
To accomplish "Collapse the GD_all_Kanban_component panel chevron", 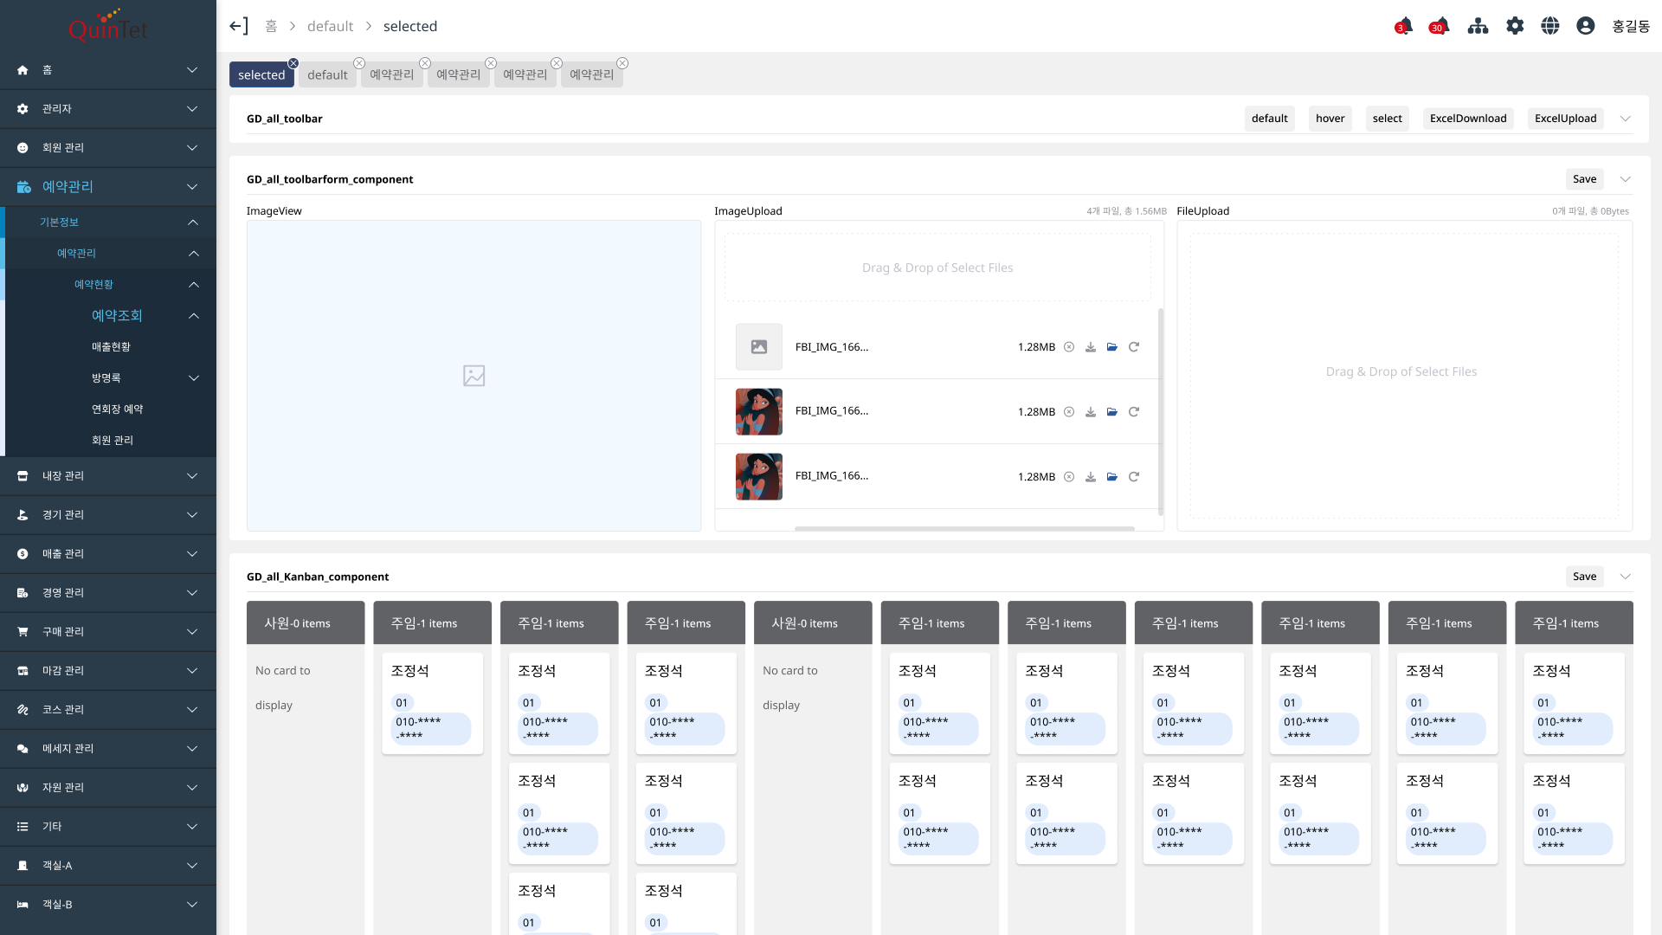I will point(1625,577).
